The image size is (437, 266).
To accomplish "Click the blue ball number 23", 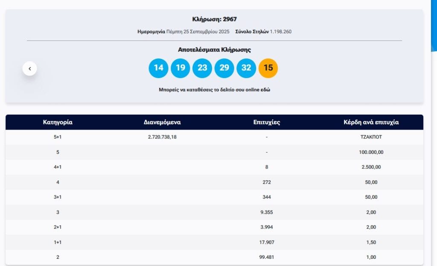I will coord(202,68).
